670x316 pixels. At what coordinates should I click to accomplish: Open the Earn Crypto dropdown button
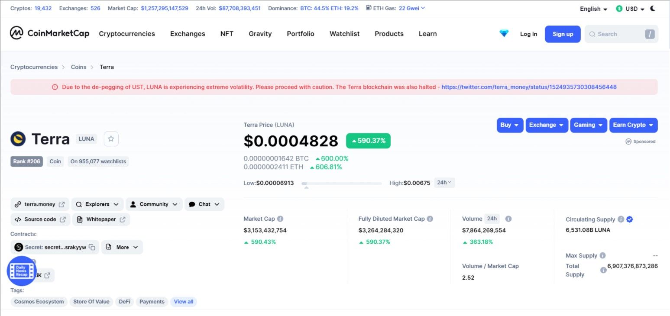coord(633,125)
